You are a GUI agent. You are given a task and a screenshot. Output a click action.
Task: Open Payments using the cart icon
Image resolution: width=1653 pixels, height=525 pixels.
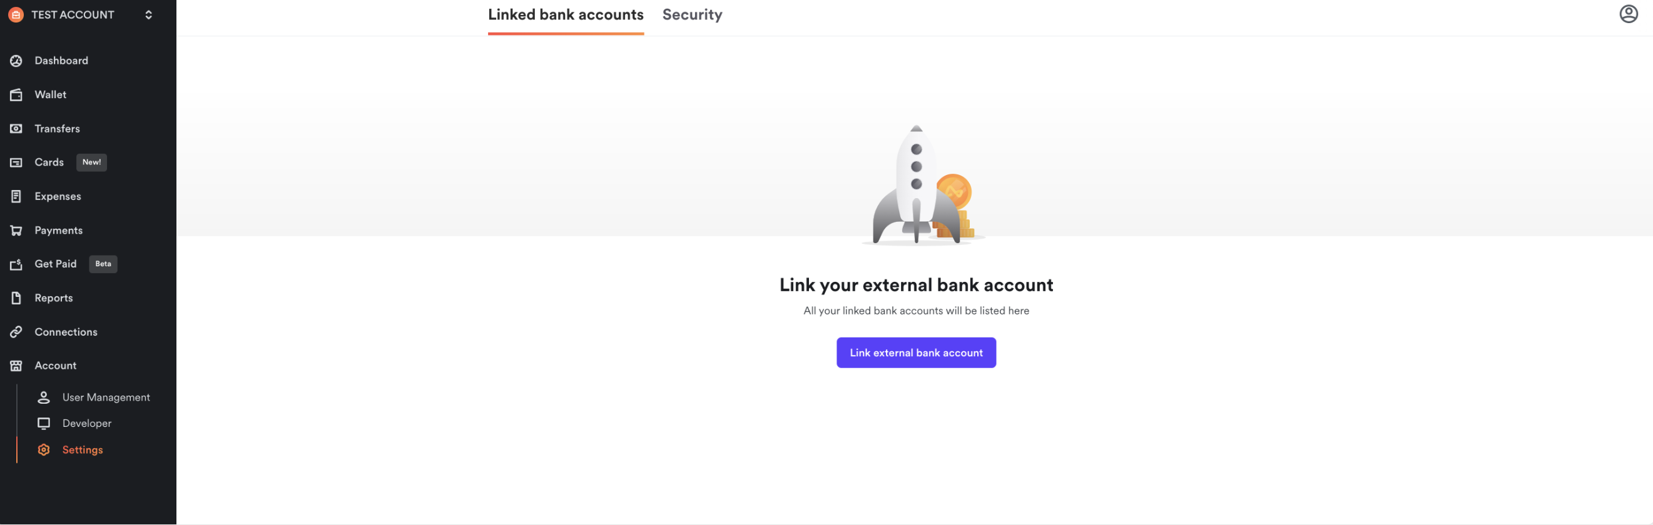tap(16, 231)
